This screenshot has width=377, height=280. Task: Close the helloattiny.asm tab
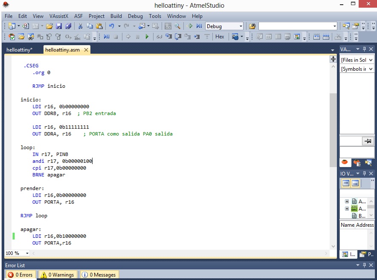click(86, 50)
